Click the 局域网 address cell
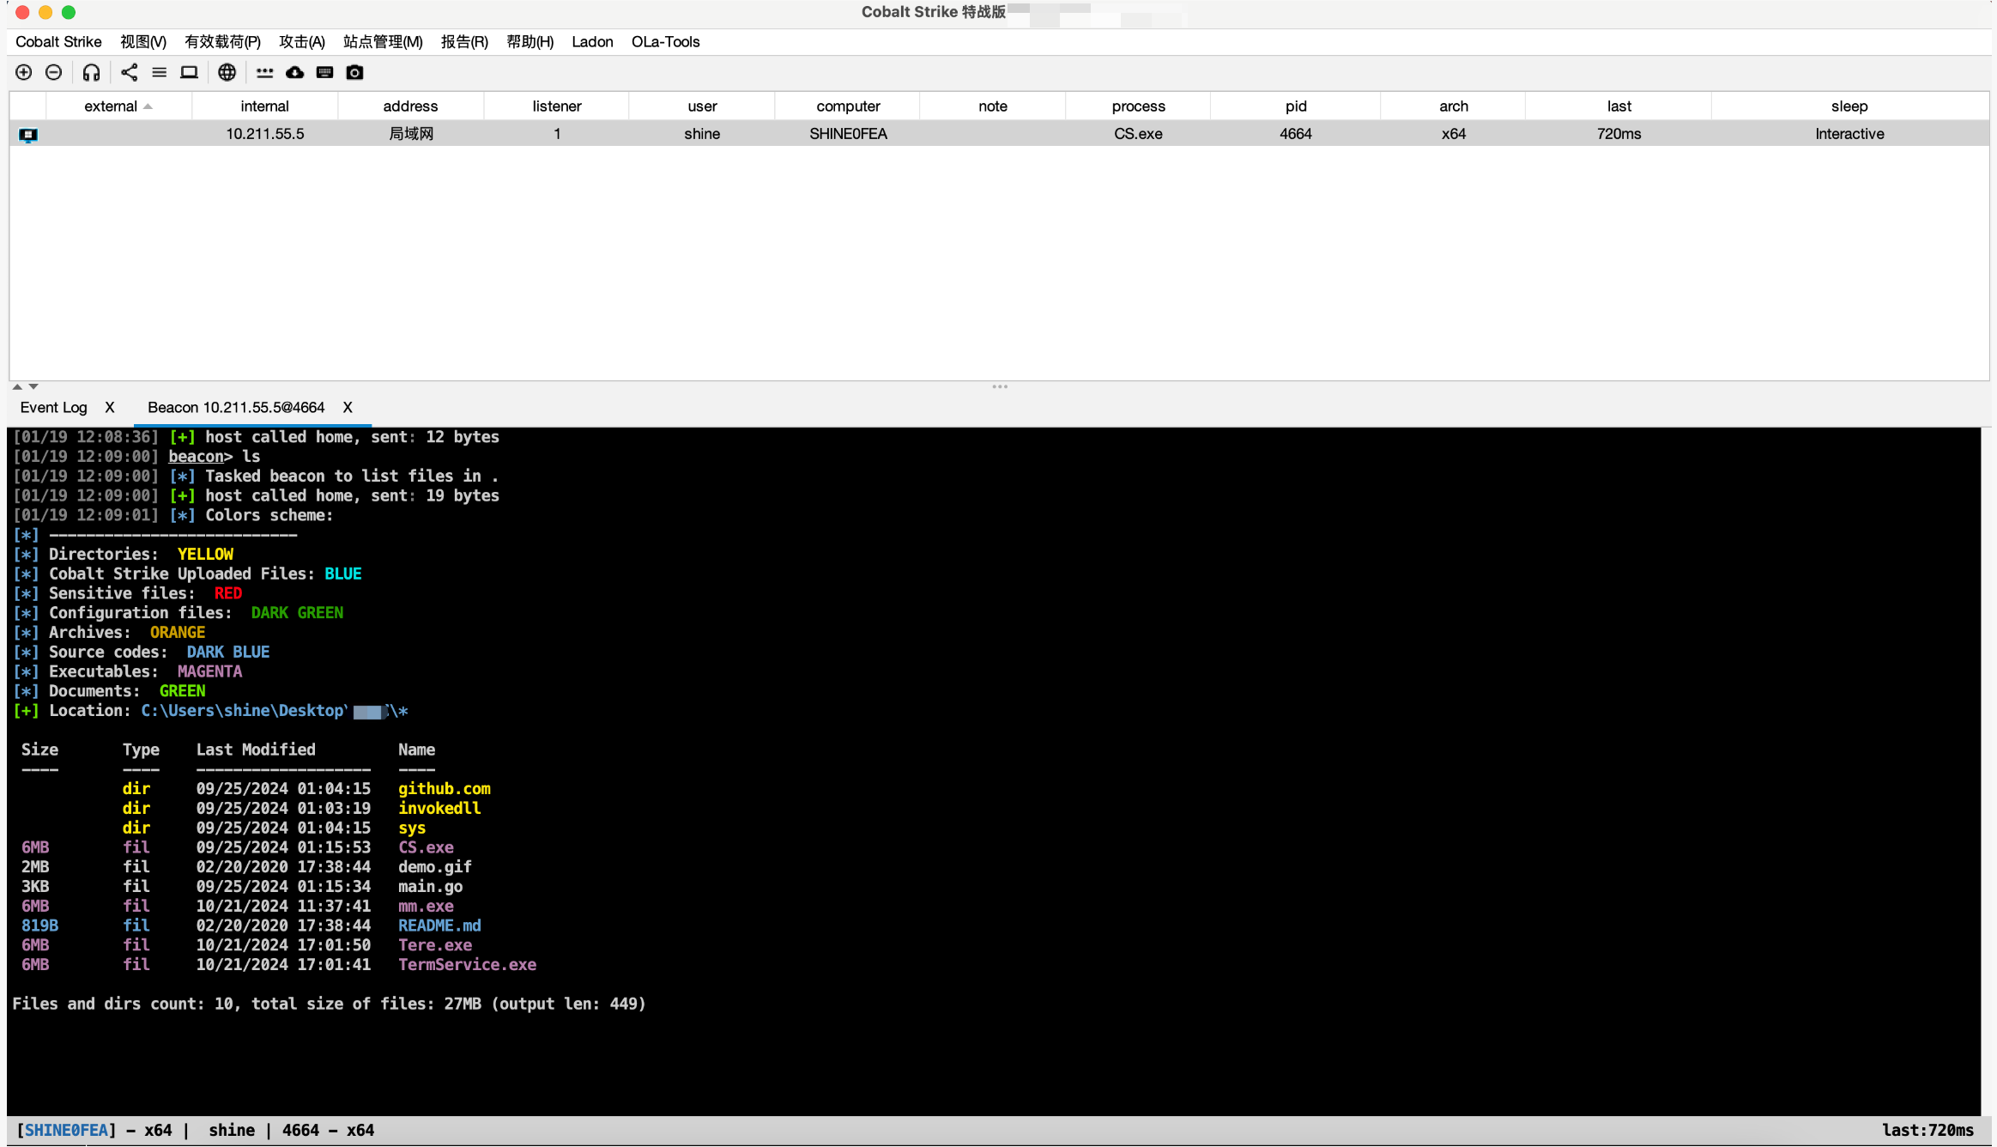Screen dimensions: 1997x1147 point(410,134)
